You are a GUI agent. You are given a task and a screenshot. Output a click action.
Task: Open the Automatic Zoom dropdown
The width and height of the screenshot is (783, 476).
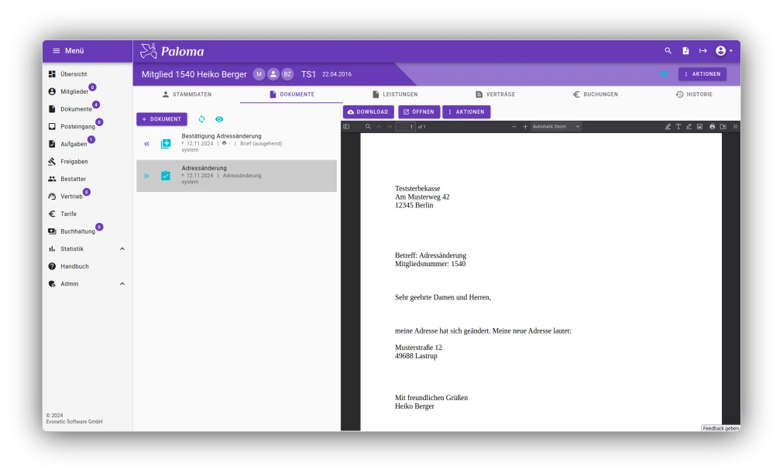pos(555,126)
